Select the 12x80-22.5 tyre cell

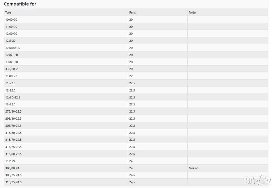click(13, 97)
